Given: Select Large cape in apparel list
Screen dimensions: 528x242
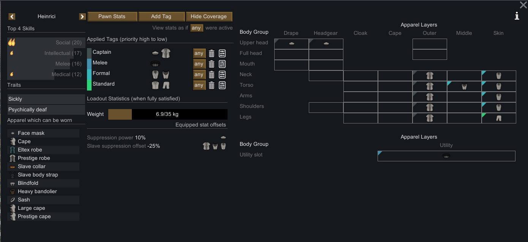Looking at the screenshot, I should point(43,208).
